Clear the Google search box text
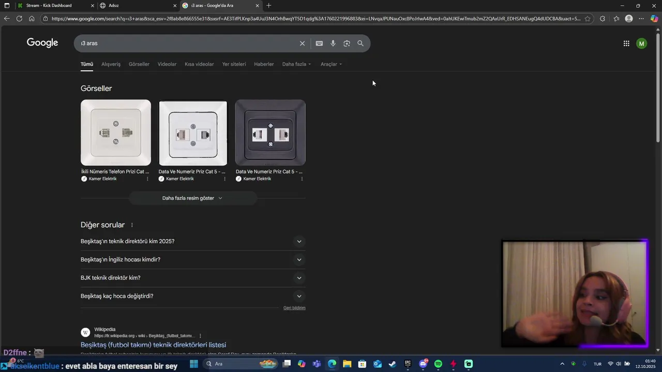The image size is (662, 372). click(303, 43)
